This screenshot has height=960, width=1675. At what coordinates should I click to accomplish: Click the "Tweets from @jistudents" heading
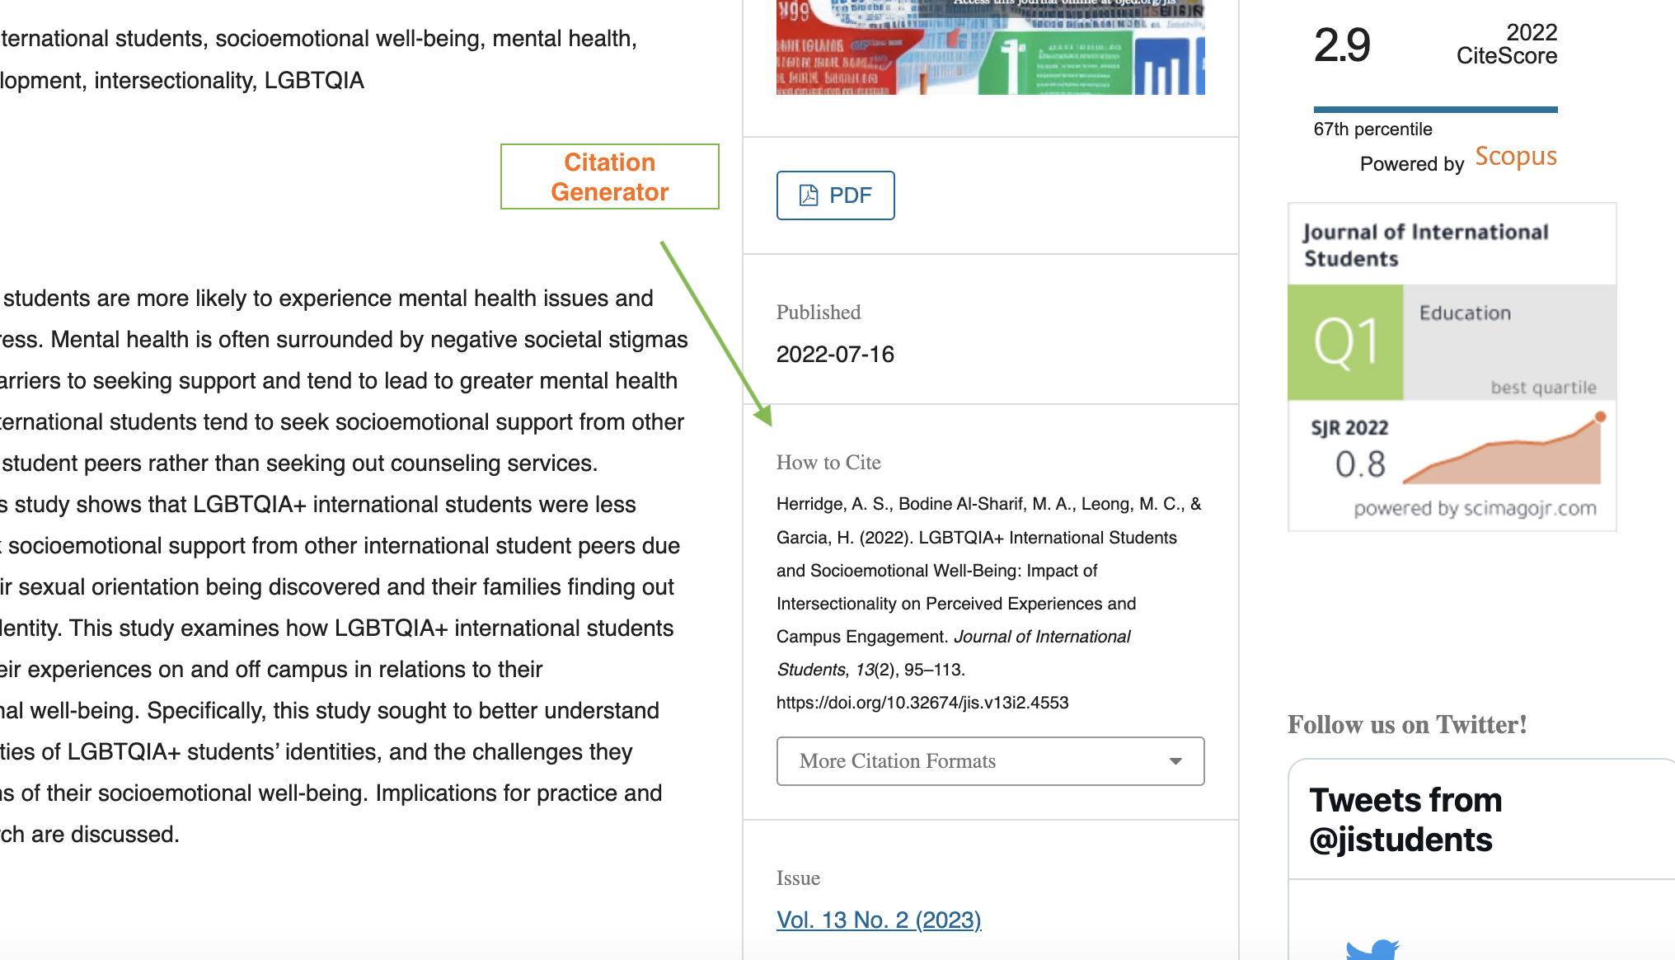click(1405, 820)
